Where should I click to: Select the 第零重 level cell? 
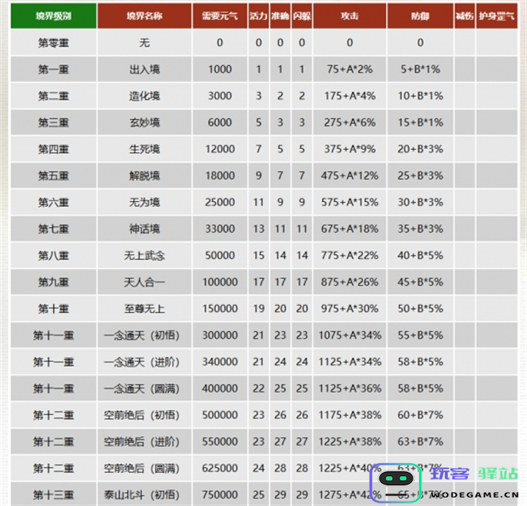[x=54, y=43]
